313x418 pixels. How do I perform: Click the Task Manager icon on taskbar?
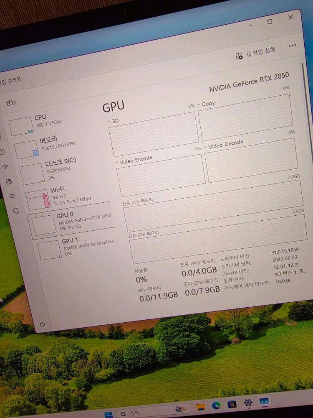[x=264, y=401]
